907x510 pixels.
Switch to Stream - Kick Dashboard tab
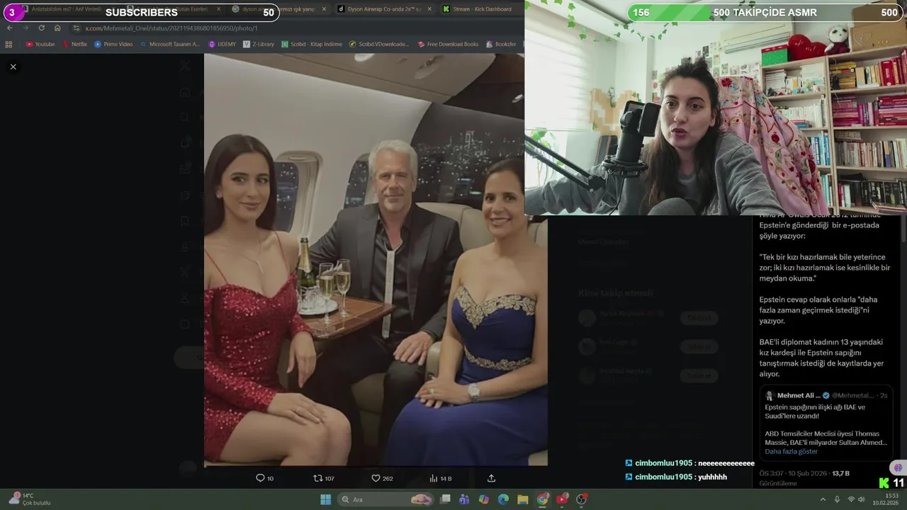click(482, 9)
